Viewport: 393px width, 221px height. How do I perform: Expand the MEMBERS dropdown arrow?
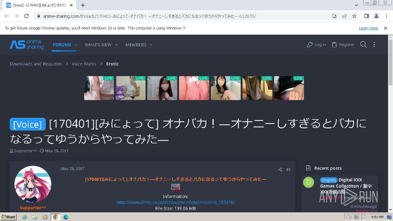151,45
